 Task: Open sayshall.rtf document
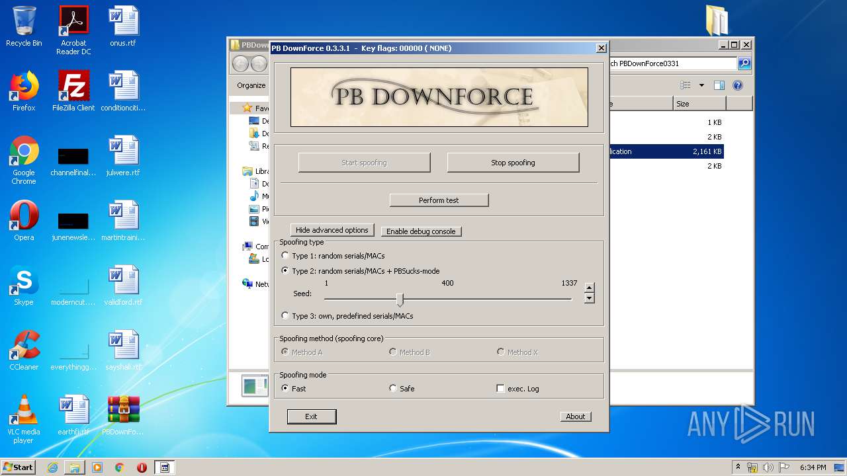pyautogui.click(x=123, y=350)
